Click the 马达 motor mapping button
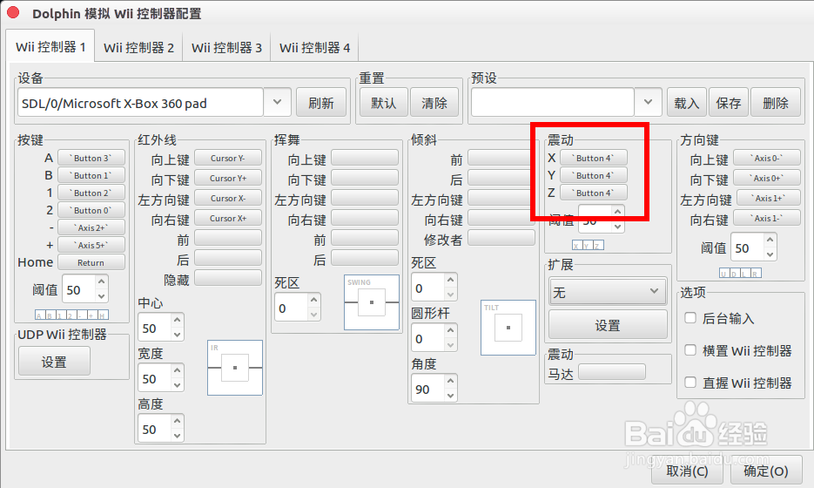 [x=612, y=372]
